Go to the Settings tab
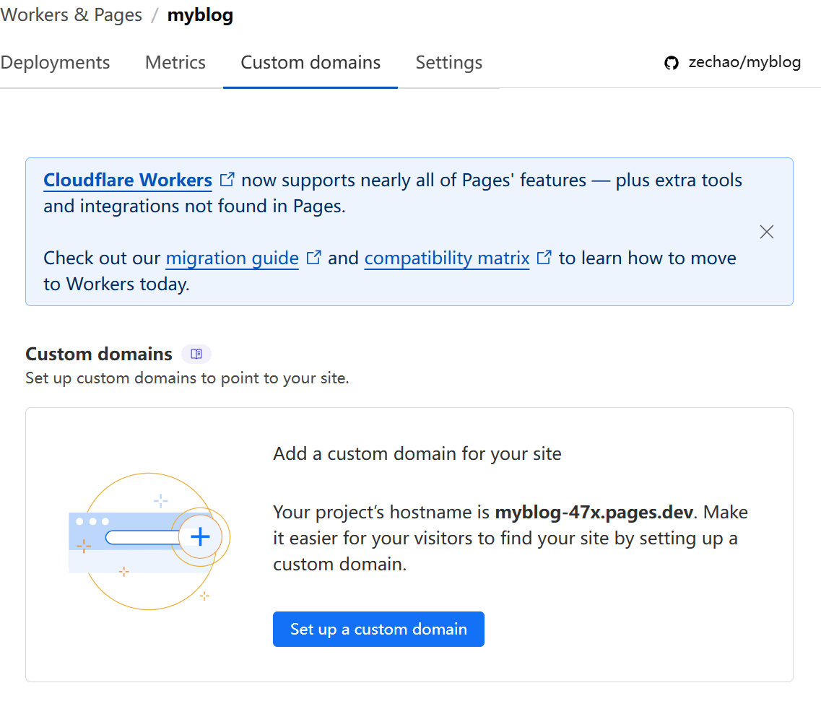This screenshot has width=821, height=701. [x=448, y=62]
